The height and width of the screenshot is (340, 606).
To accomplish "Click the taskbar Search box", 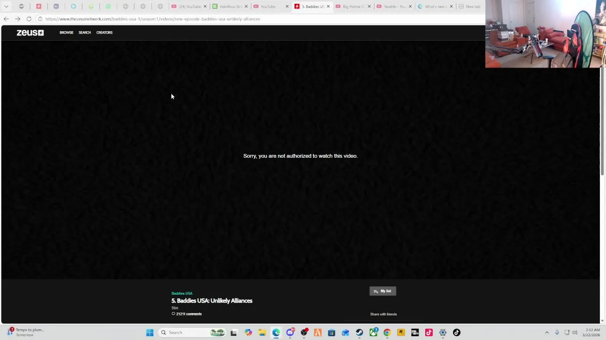I will coord(191,332).
